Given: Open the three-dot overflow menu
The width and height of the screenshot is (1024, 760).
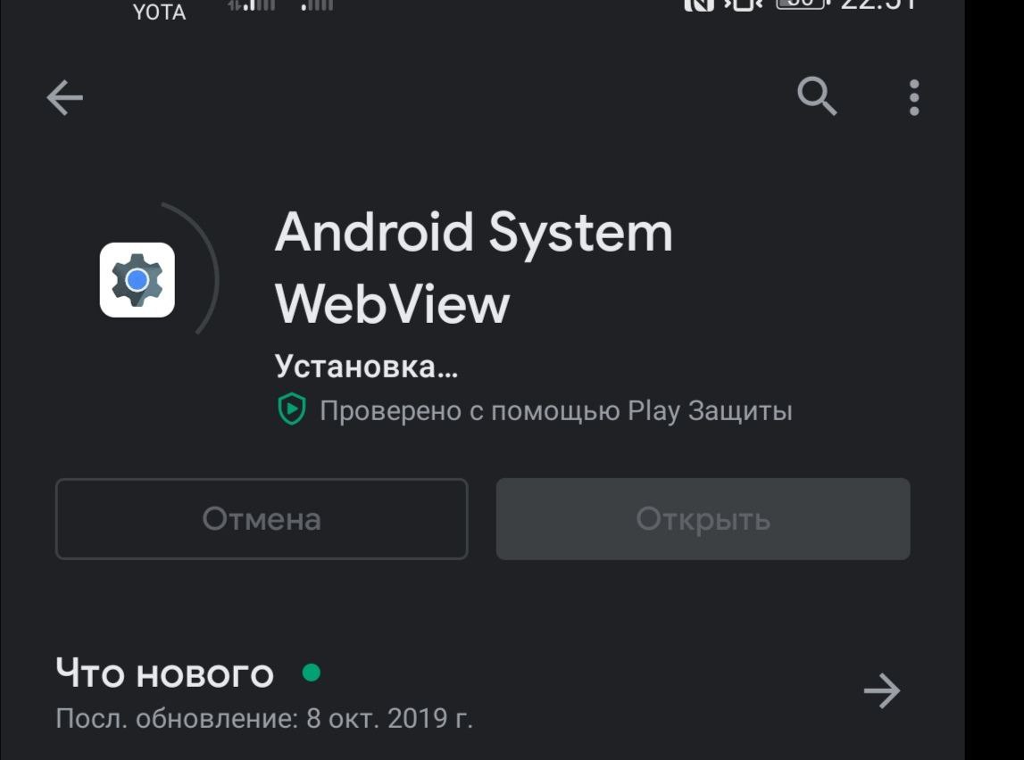Looking at the screenshot, I should (x=914, y=98).
